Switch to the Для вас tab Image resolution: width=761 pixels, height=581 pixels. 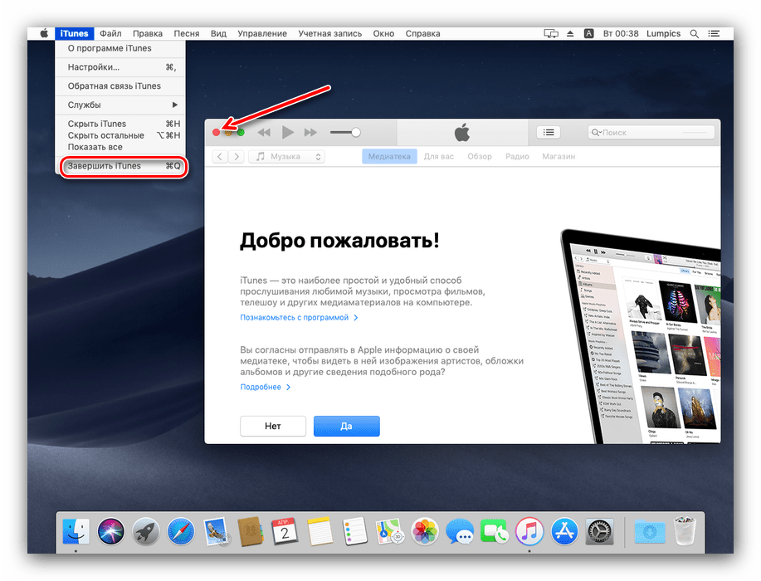coord(440,157)
